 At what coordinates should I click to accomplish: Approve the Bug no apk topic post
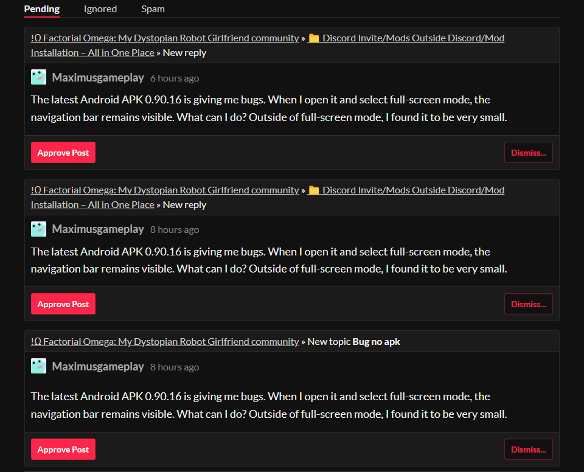(x=63, y=449)
